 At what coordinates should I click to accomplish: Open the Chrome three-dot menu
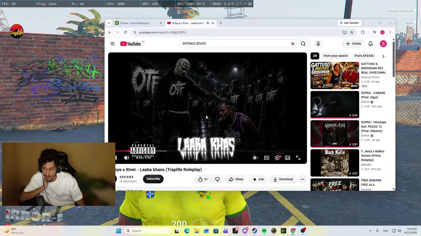click(x=390, y=32)
